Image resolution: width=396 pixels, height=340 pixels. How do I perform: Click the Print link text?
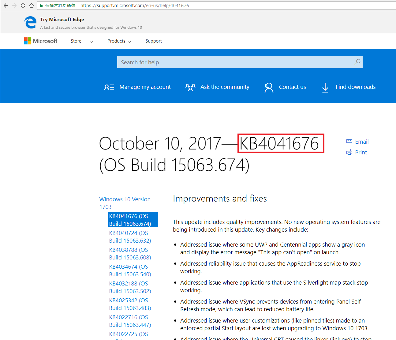(361, 152)
